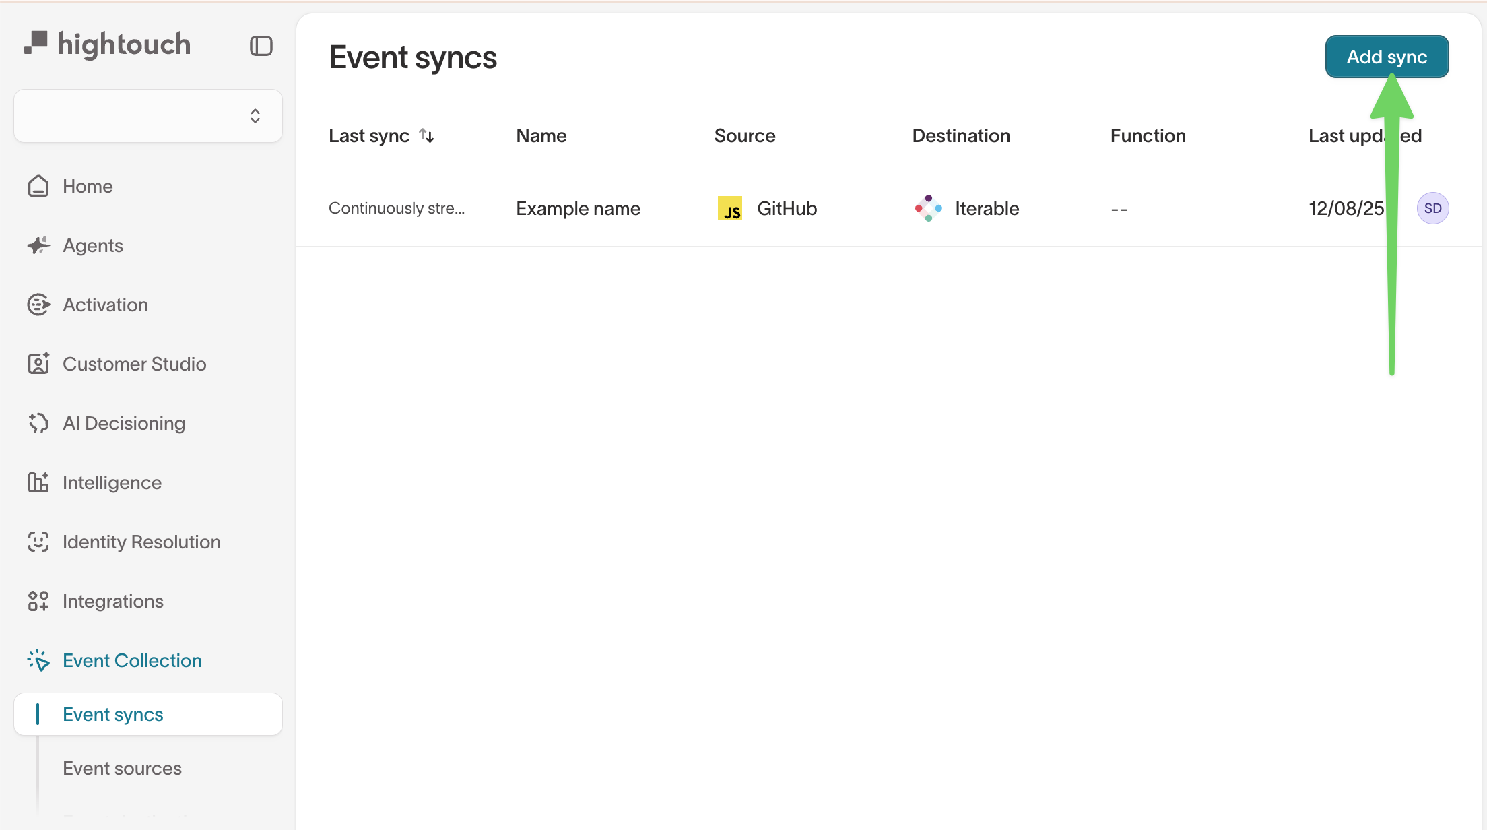Click the Add sync button
This screenshot has width=1487, height=830.
click(x=1387, y=57)
